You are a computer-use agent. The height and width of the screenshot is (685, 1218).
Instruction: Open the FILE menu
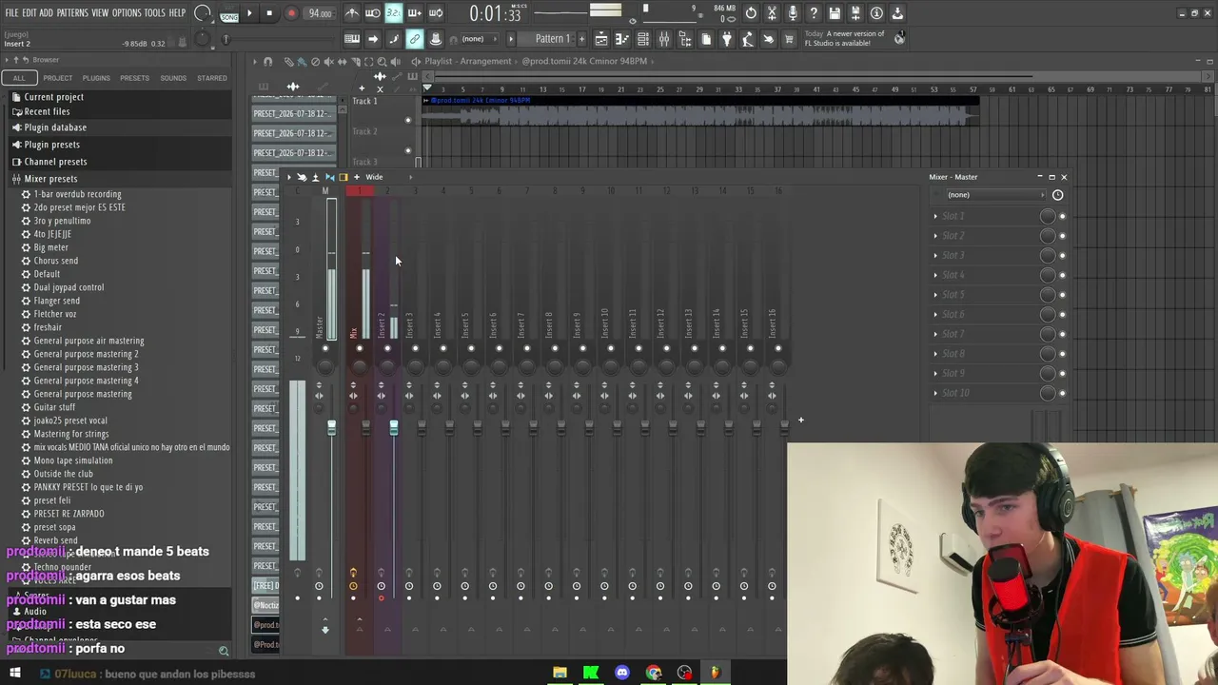click(x=11, y=13)
